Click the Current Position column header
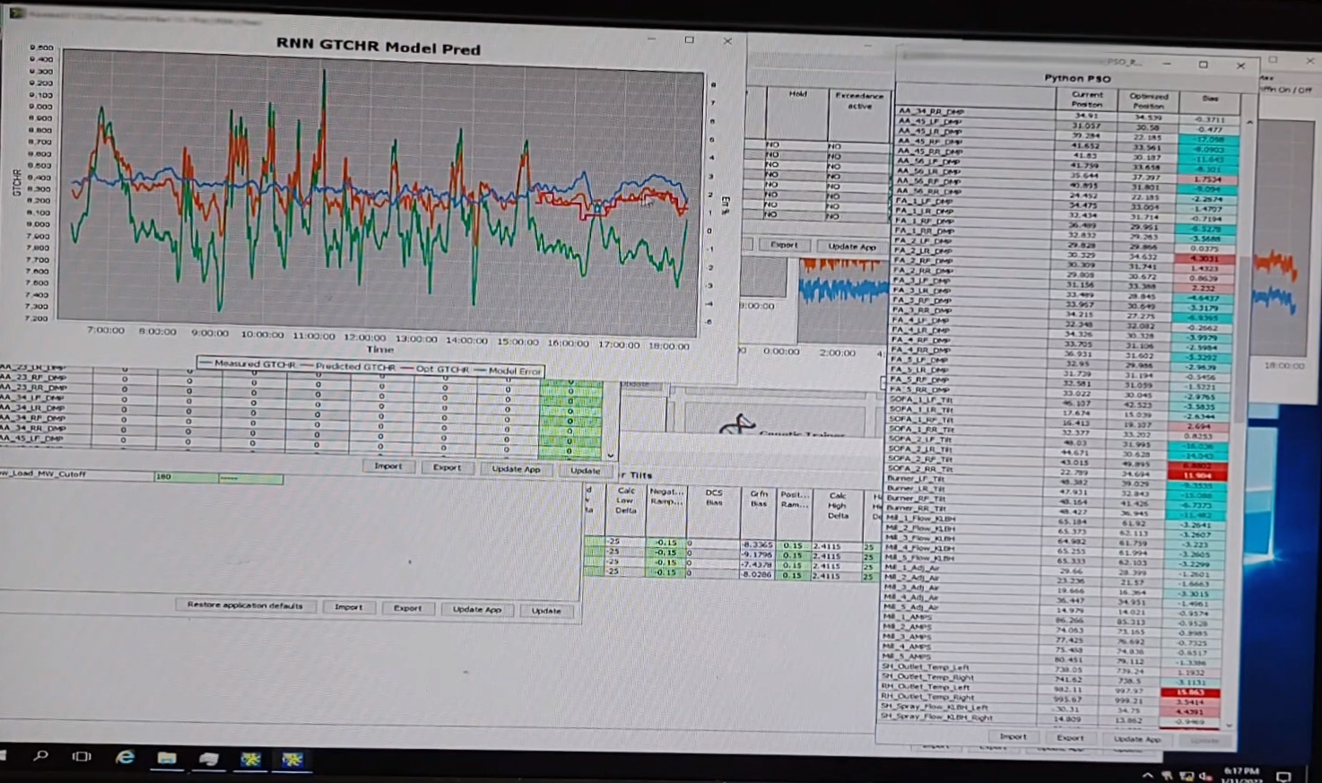 tap(1086, 99)
